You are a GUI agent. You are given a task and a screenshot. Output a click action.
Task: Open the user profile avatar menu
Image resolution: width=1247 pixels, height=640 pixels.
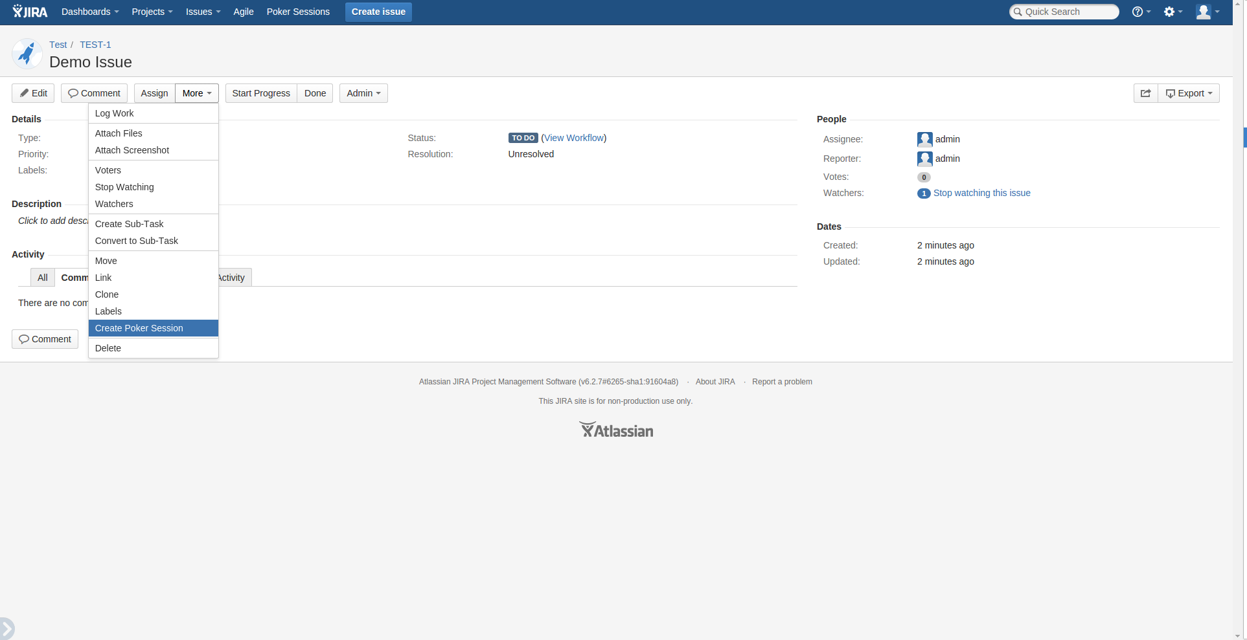coord(1207,12)
